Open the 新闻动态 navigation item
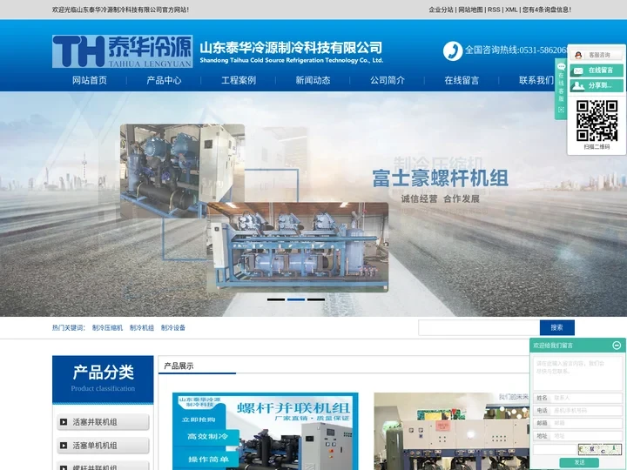Image resolution: width=627 pixels, height=470 pixels. [x=313, y=80]
